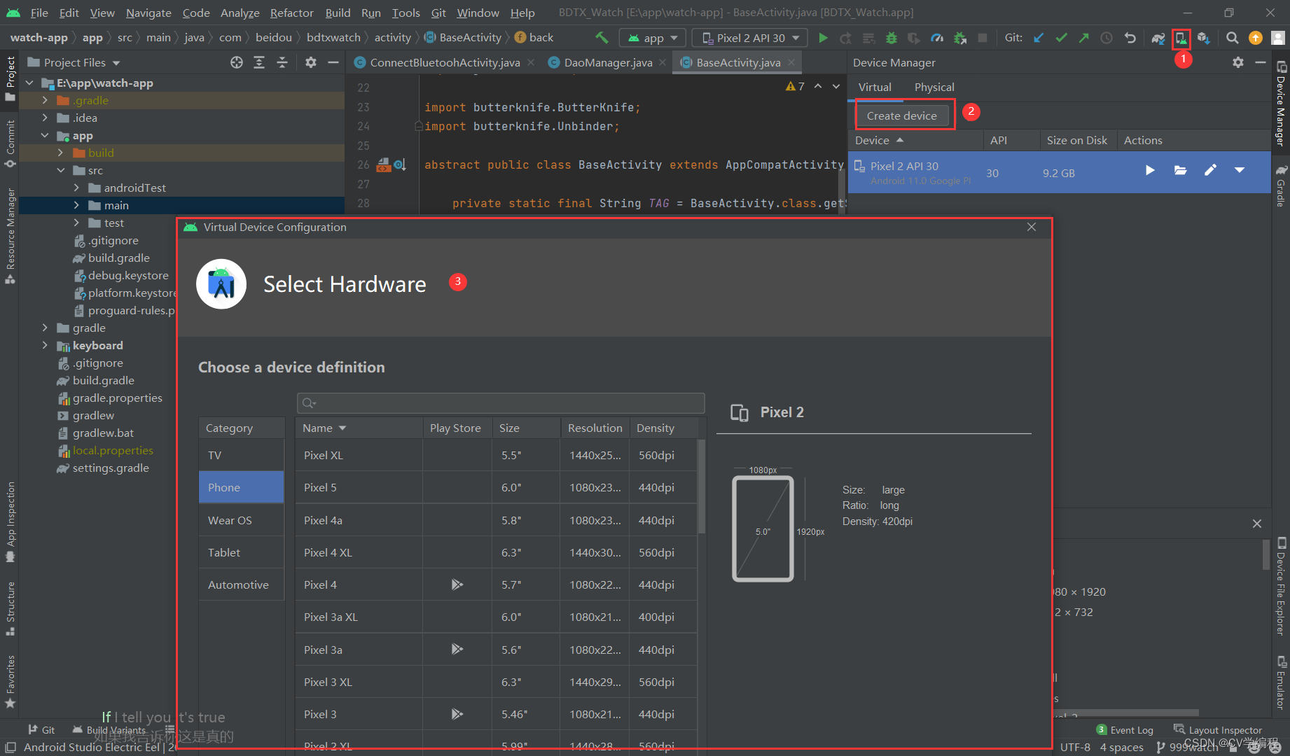Viewport: 1290px width, 756px height.
Task: Open the app run configuration dropdown
Action: 653,38
